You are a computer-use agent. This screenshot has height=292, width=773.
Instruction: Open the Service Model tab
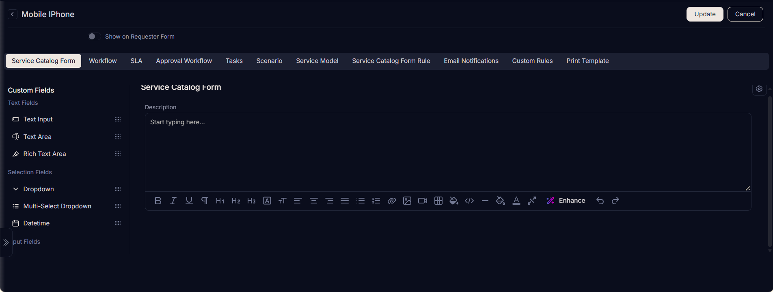(x=317, y=61)
